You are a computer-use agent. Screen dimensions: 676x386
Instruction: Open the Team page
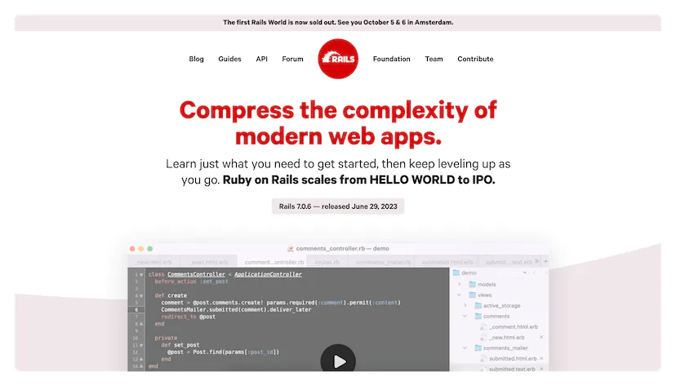[x=434, y=59]
